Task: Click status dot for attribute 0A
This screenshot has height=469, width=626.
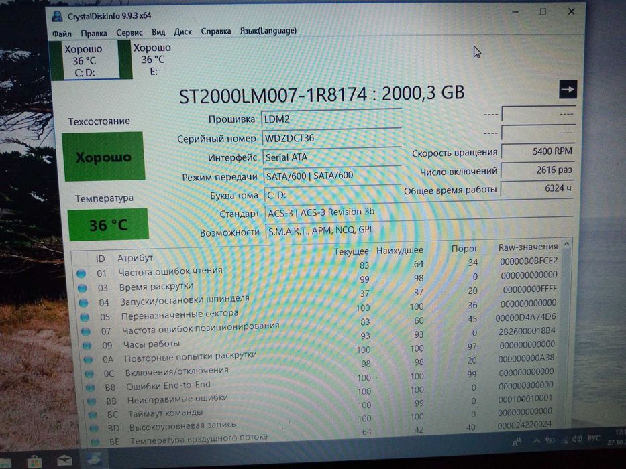Action: tap(88, 360)
